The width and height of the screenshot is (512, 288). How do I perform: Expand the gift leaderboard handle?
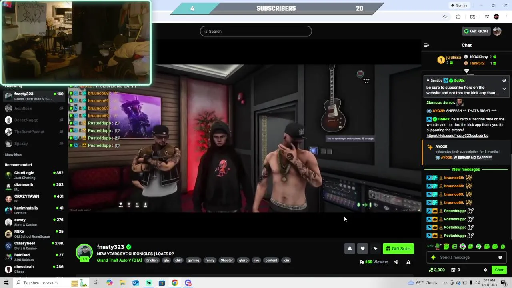[466, 71]
